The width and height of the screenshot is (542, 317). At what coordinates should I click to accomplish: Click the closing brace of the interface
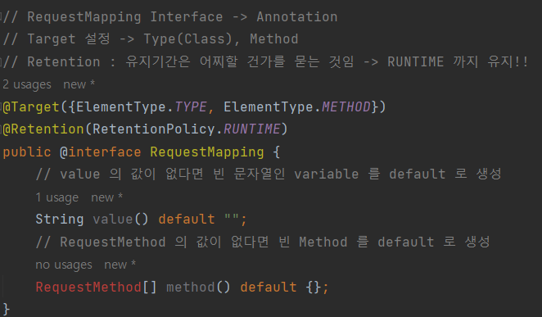pyautogui.click(x=7, y=310)
